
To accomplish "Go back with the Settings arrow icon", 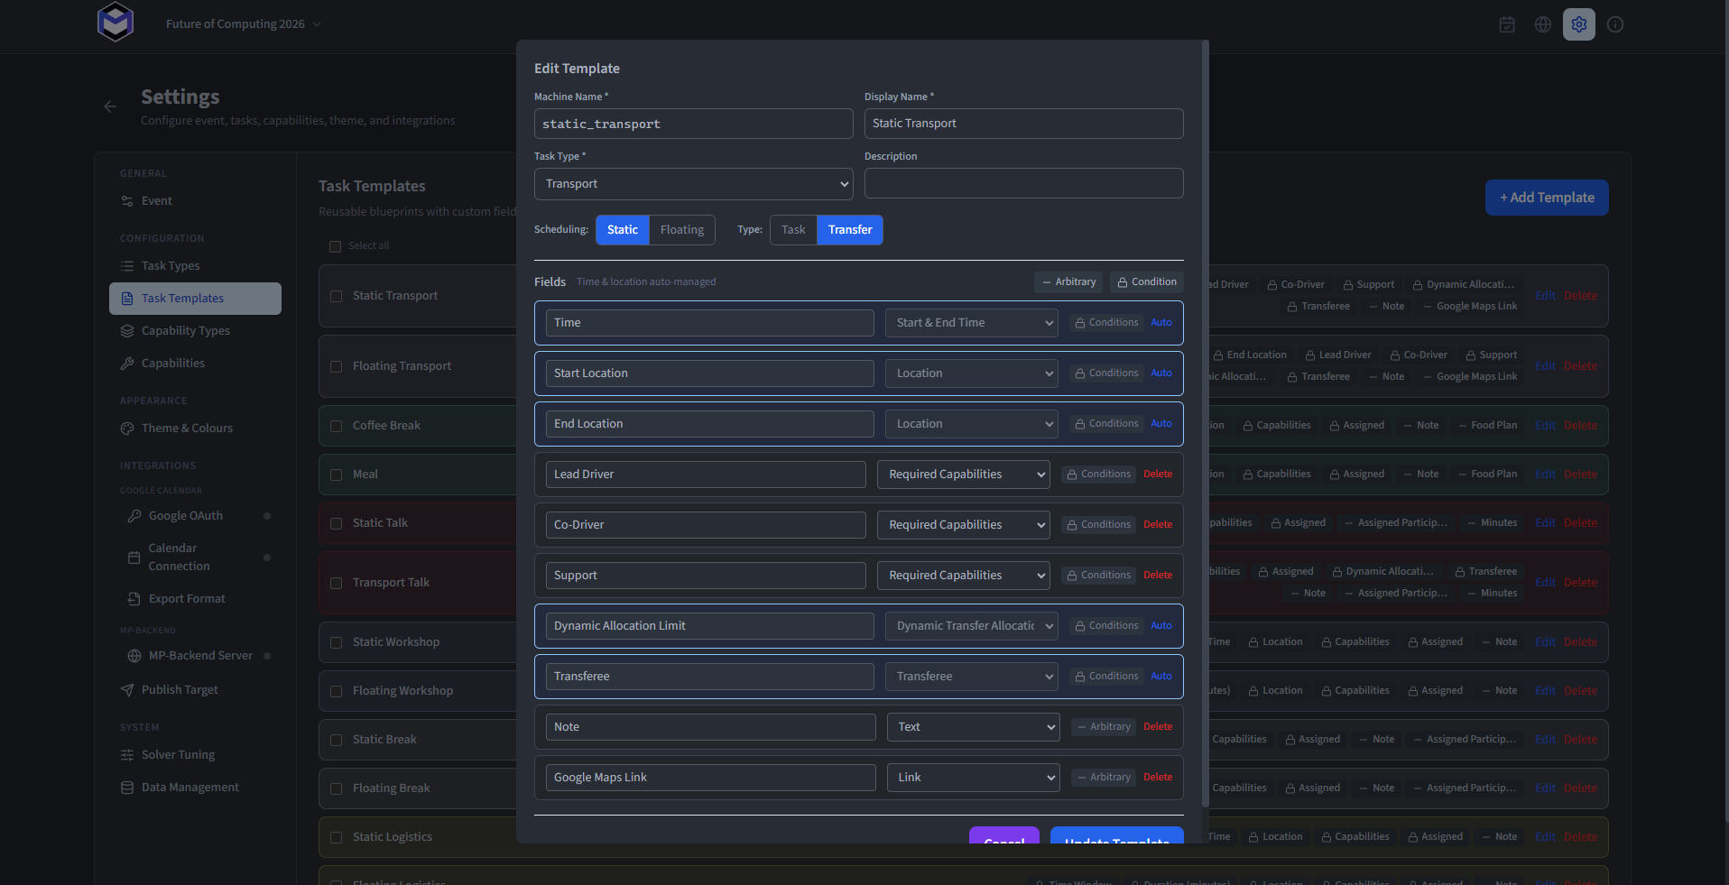I will [x=110, y=106].
